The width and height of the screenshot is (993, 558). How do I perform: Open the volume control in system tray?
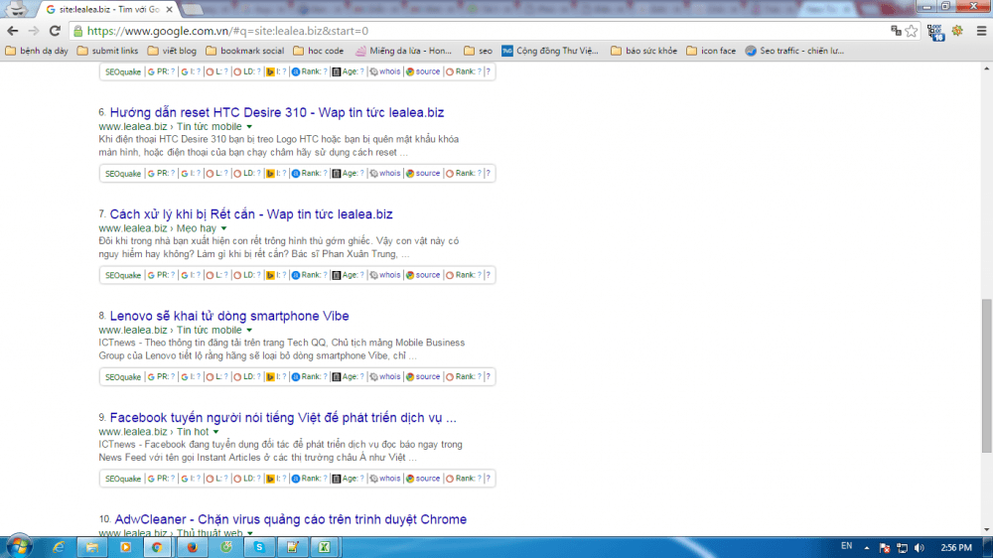click(x=920, y=548)
